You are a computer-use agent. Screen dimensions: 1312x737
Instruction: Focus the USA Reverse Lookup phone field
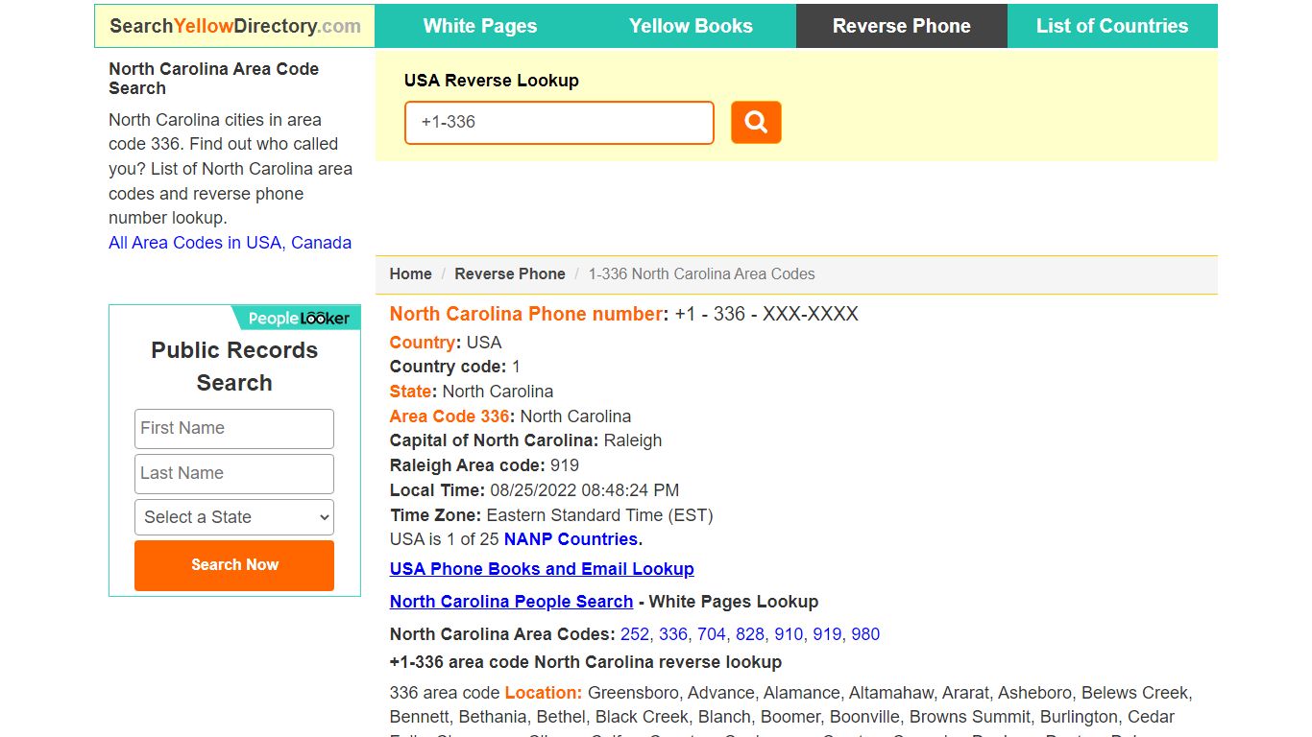coord(559,123)
